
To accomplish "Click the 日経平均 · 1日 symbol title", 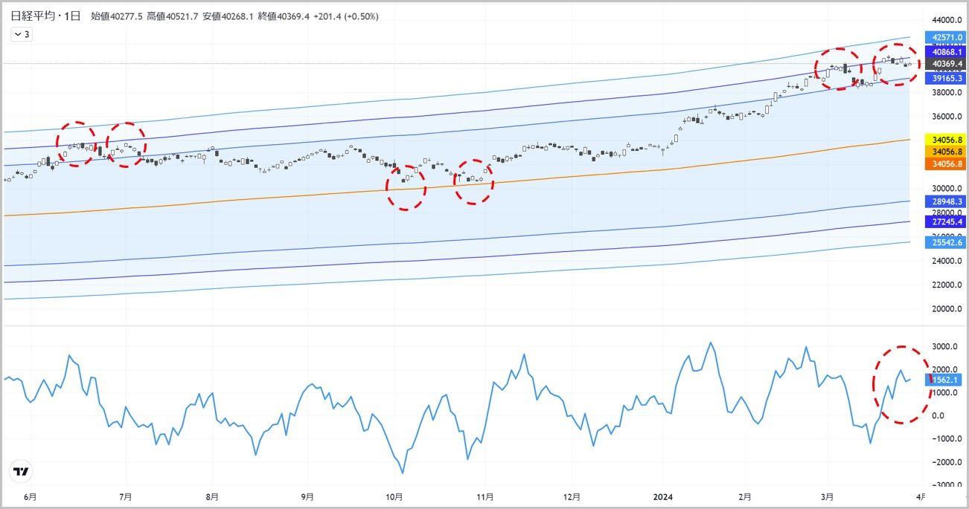I will (45, 16).
